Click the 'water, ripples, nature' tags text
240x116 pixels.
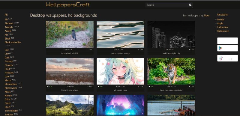[x=121, y=53]
